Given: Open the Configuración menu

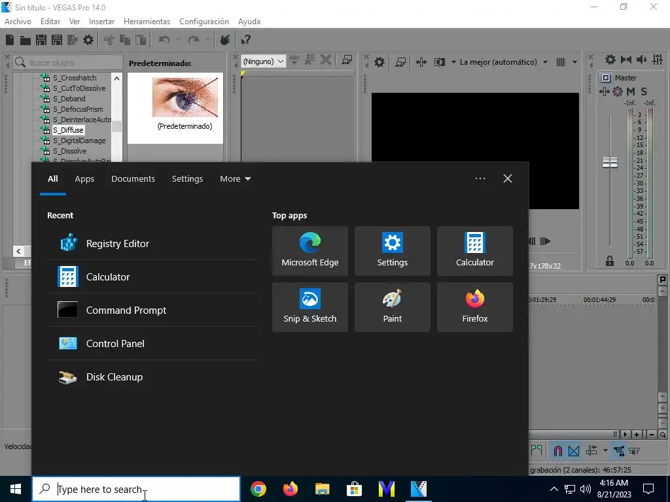Looking at the screenshot, I should (204, 22).
